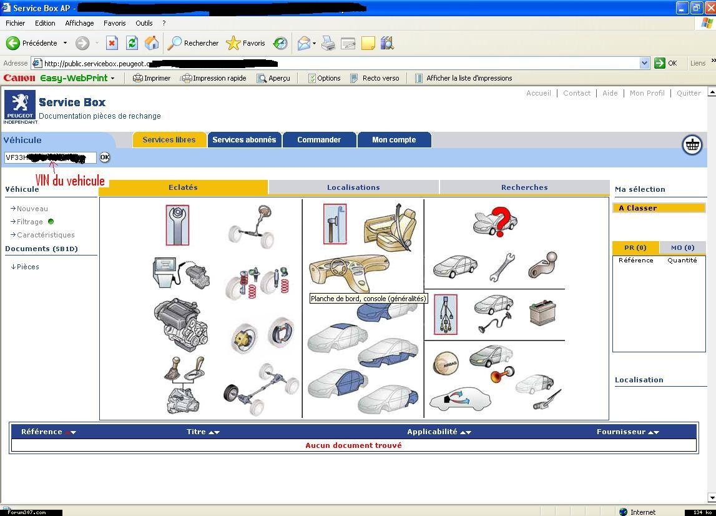Viewport: 716px width, 516px height.
Task: Click the Nouveau vehicle link
Action: click(x=32, y=209)
